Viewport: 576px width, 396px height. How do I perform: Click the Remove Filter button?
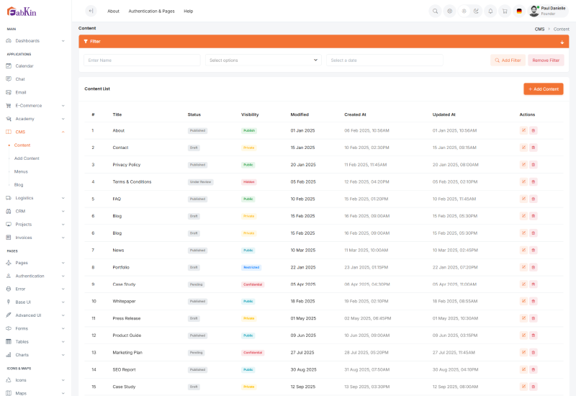546,60
